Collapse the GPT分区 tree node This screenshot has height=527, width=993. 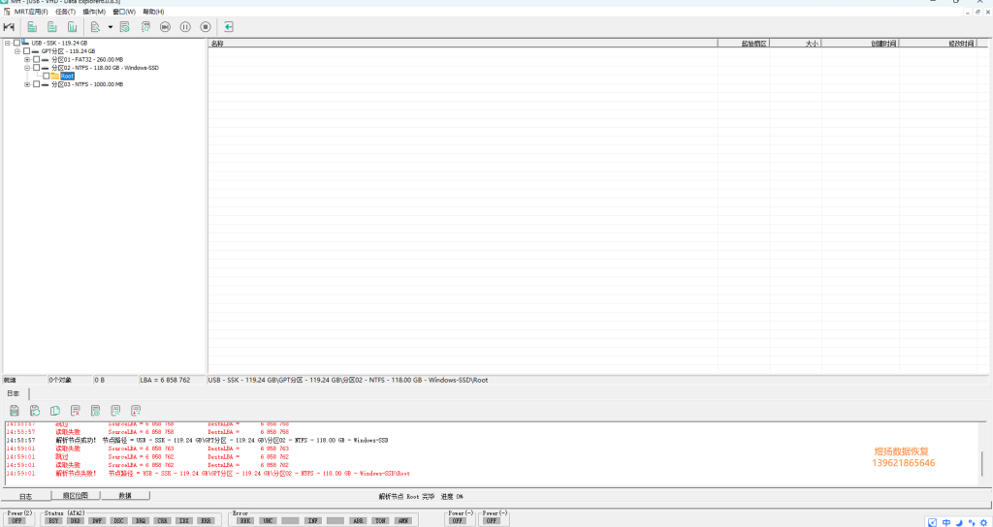point(17,51)
